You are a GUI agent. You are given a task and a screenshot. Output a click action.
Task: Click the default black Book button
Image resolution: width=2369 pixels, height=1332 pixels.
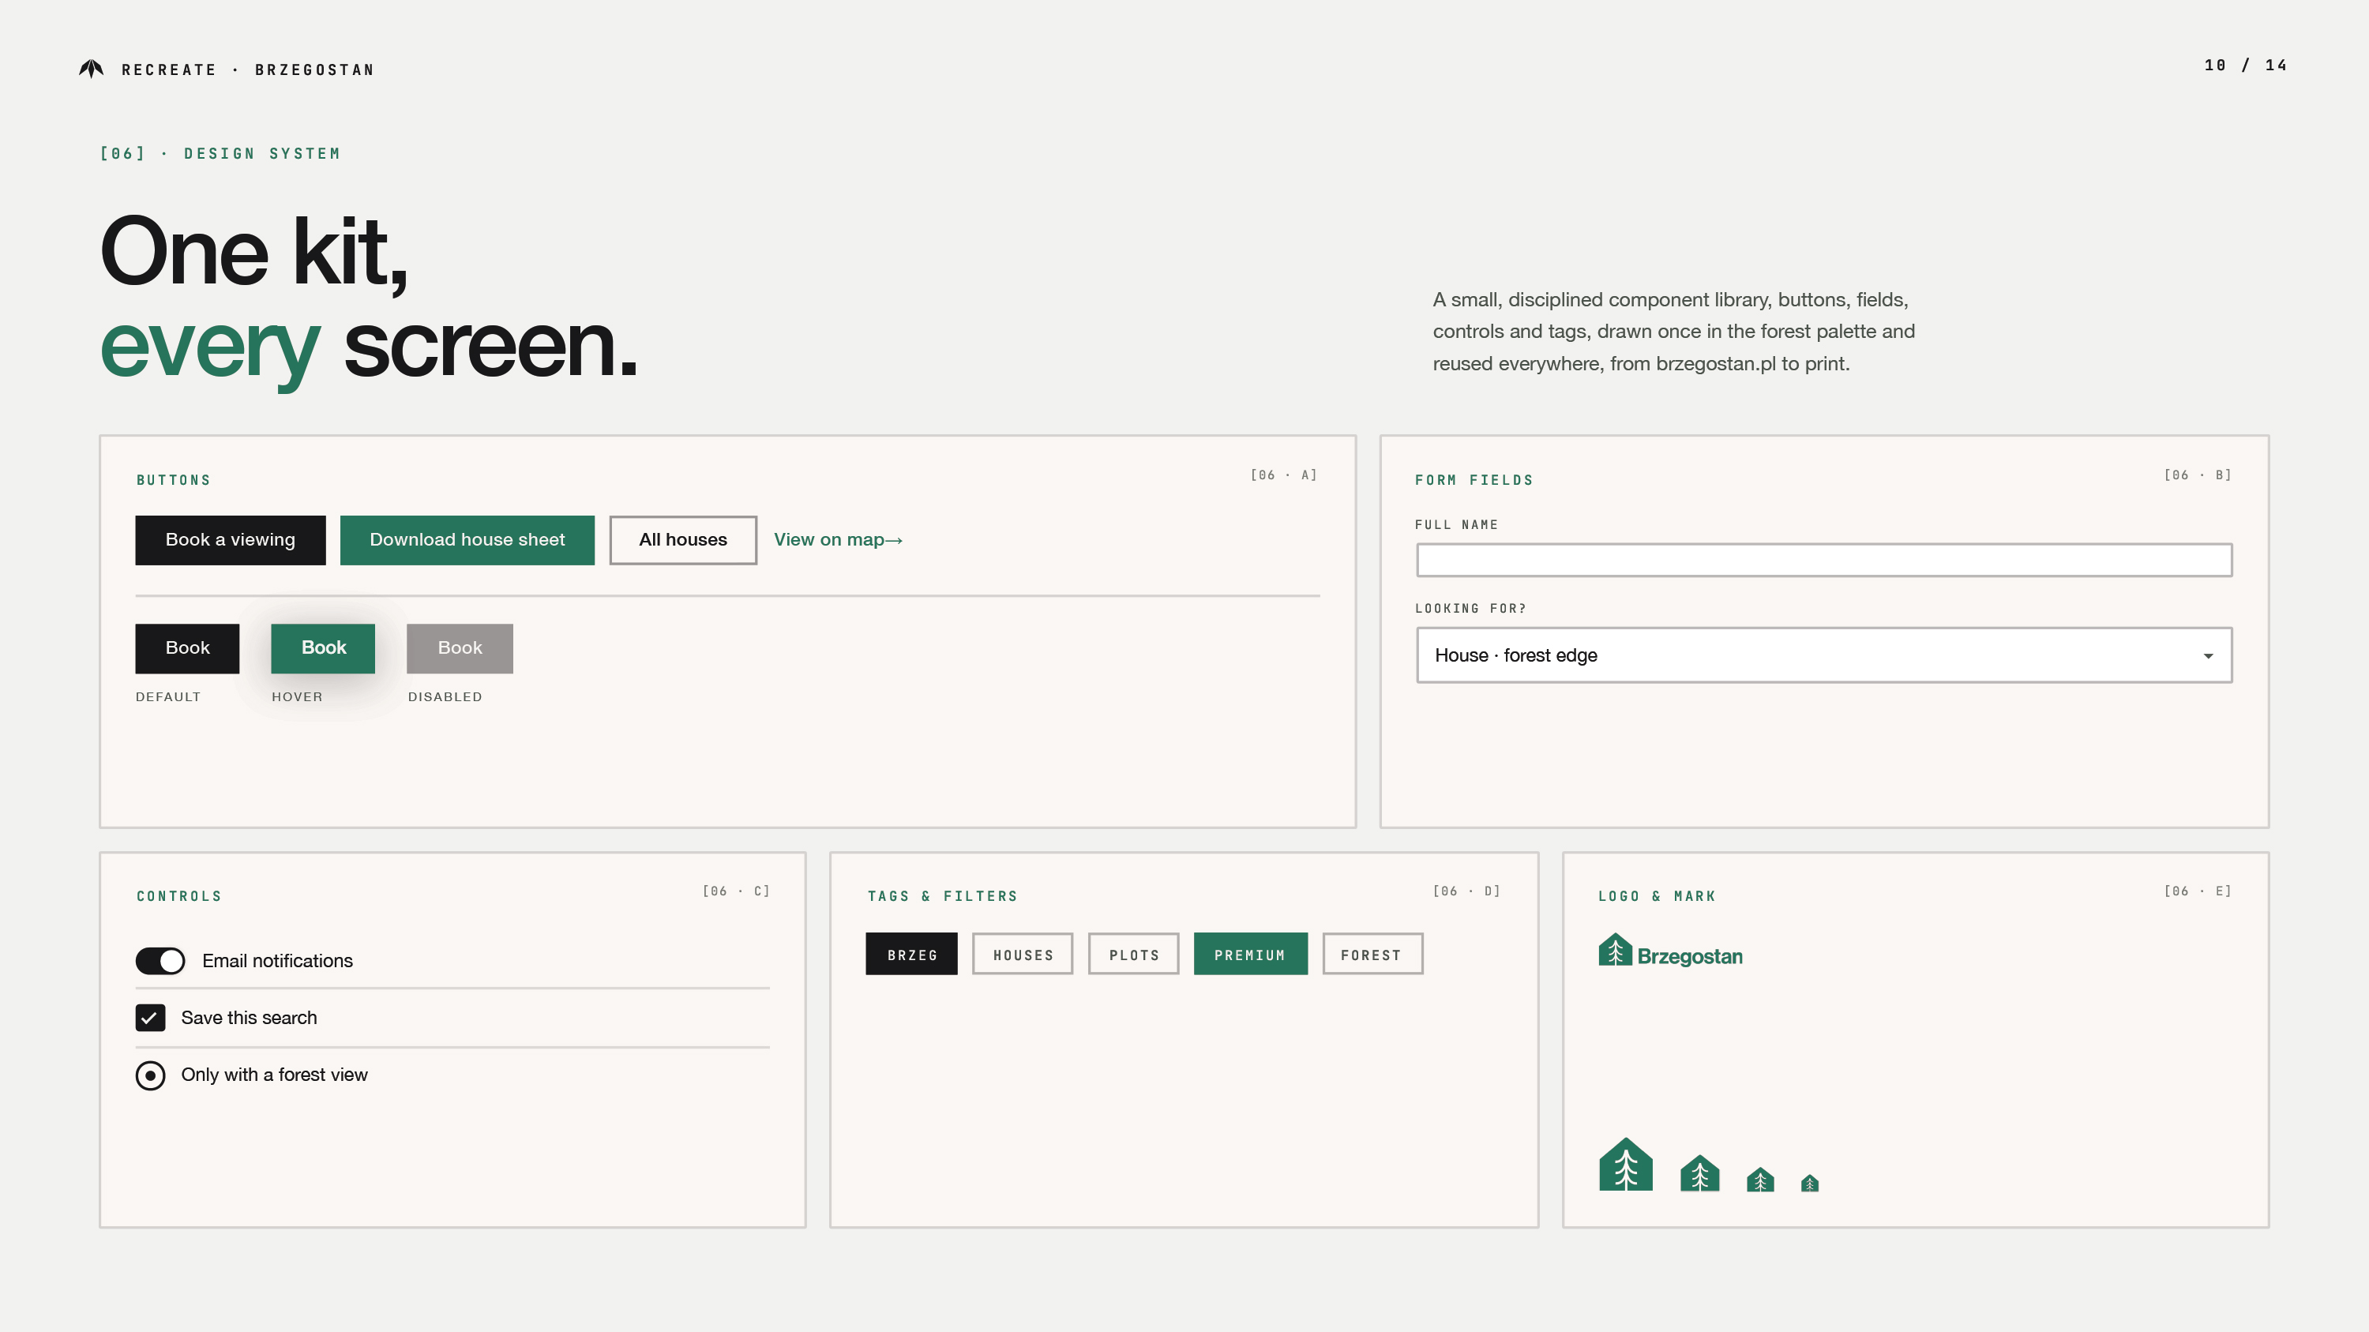[x=186, y=648]
